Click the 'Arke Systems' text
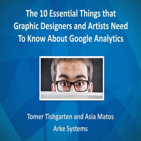Screen dimensions: 141x141 pos(70,129)
